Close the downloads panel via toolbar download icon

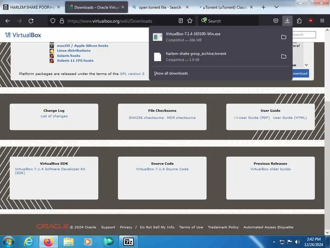287,21
